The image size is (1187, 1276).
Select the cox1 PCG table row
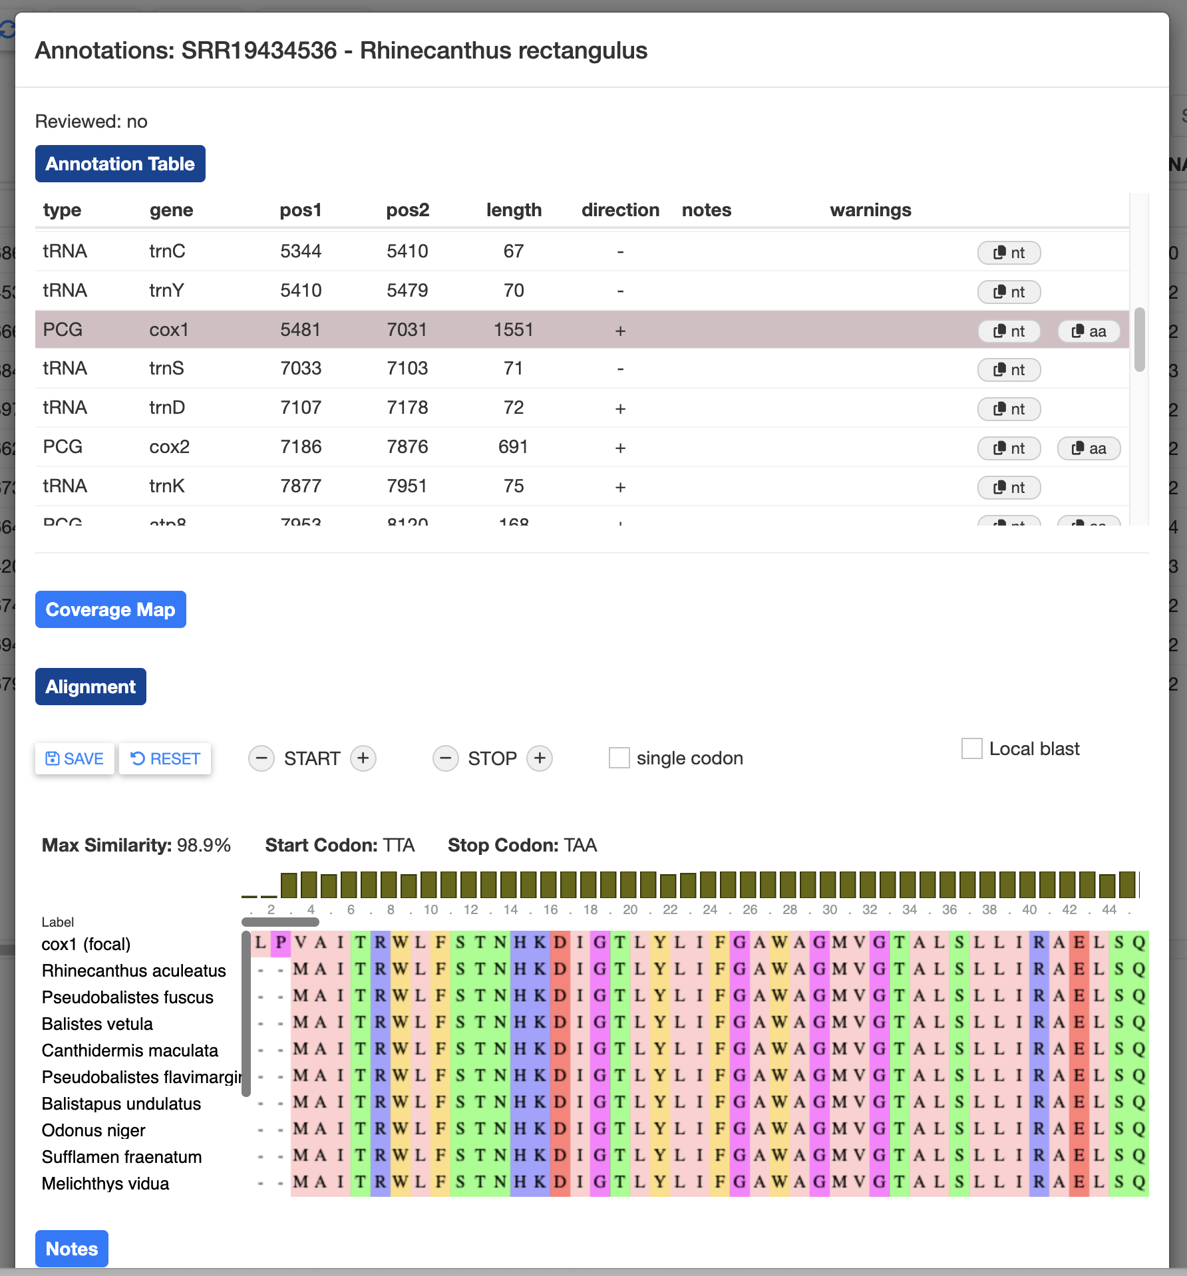pos(582,330)
